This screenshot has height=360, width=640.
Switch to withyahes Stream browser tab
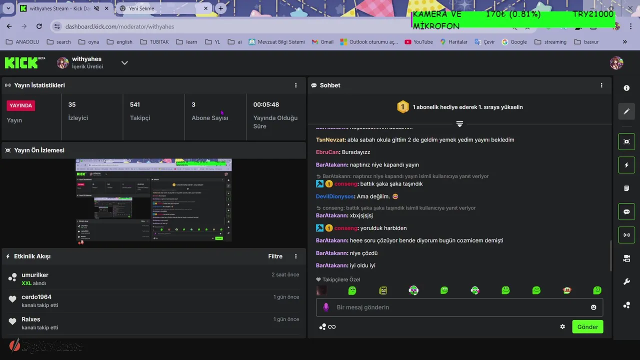click(65, 8)
